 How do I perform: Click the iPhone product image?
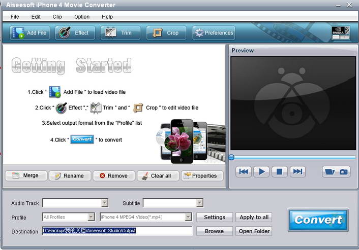coord(191,141)
